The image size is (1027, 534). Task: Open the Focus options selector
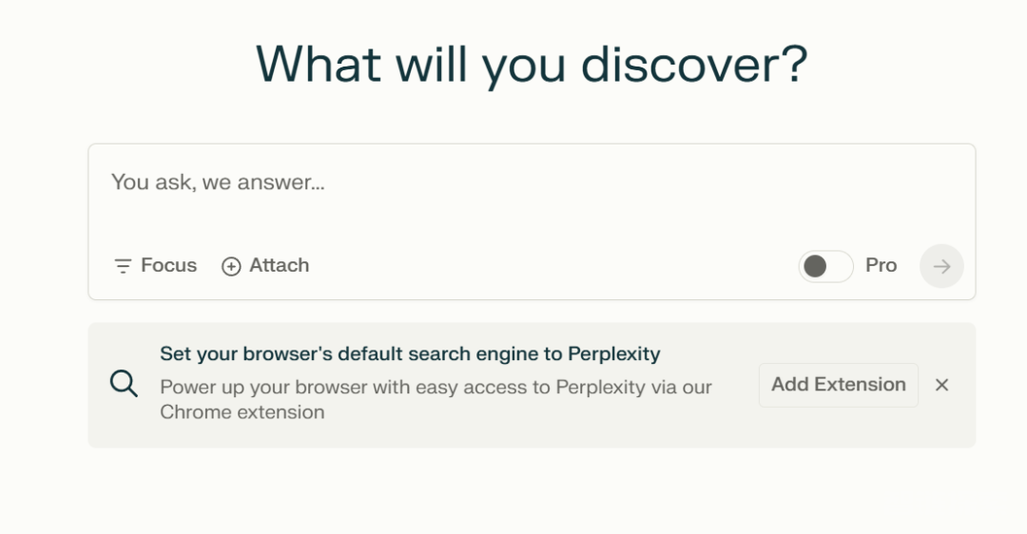[155, 265]
